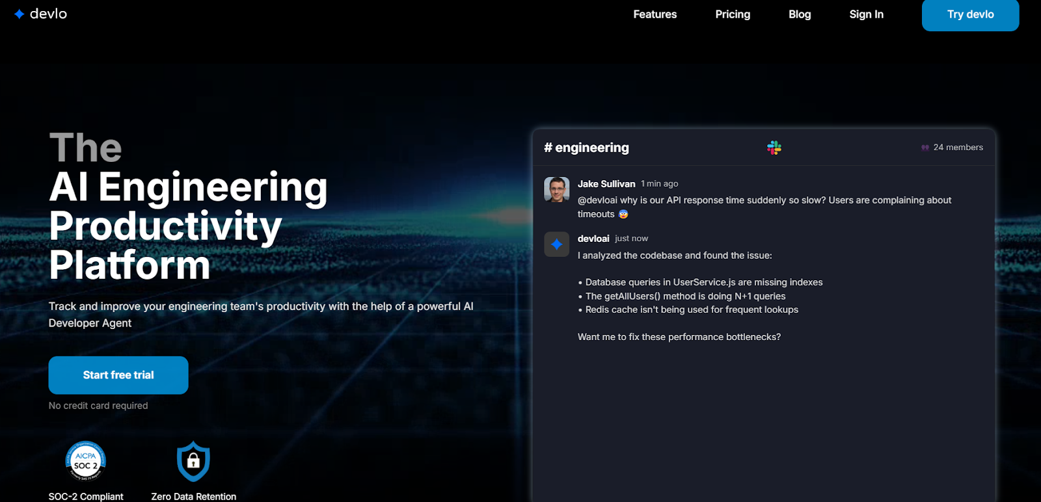Click the Slack logo in chat header
This screenshot has height=502, width=1041.
coord(774,148)
